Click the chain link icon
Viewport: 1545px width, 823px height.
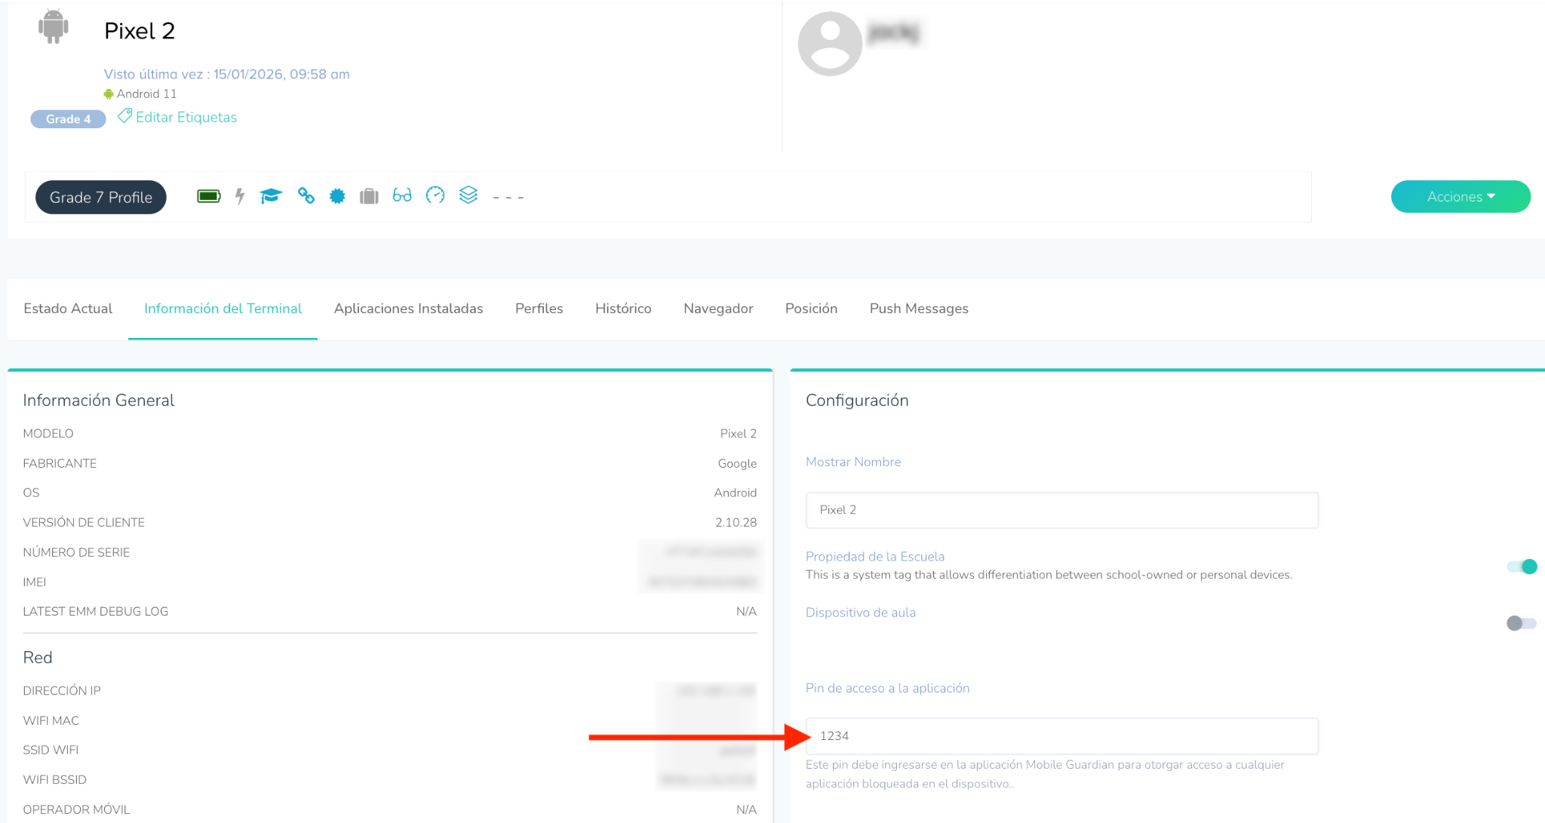[x=306, y=195]
